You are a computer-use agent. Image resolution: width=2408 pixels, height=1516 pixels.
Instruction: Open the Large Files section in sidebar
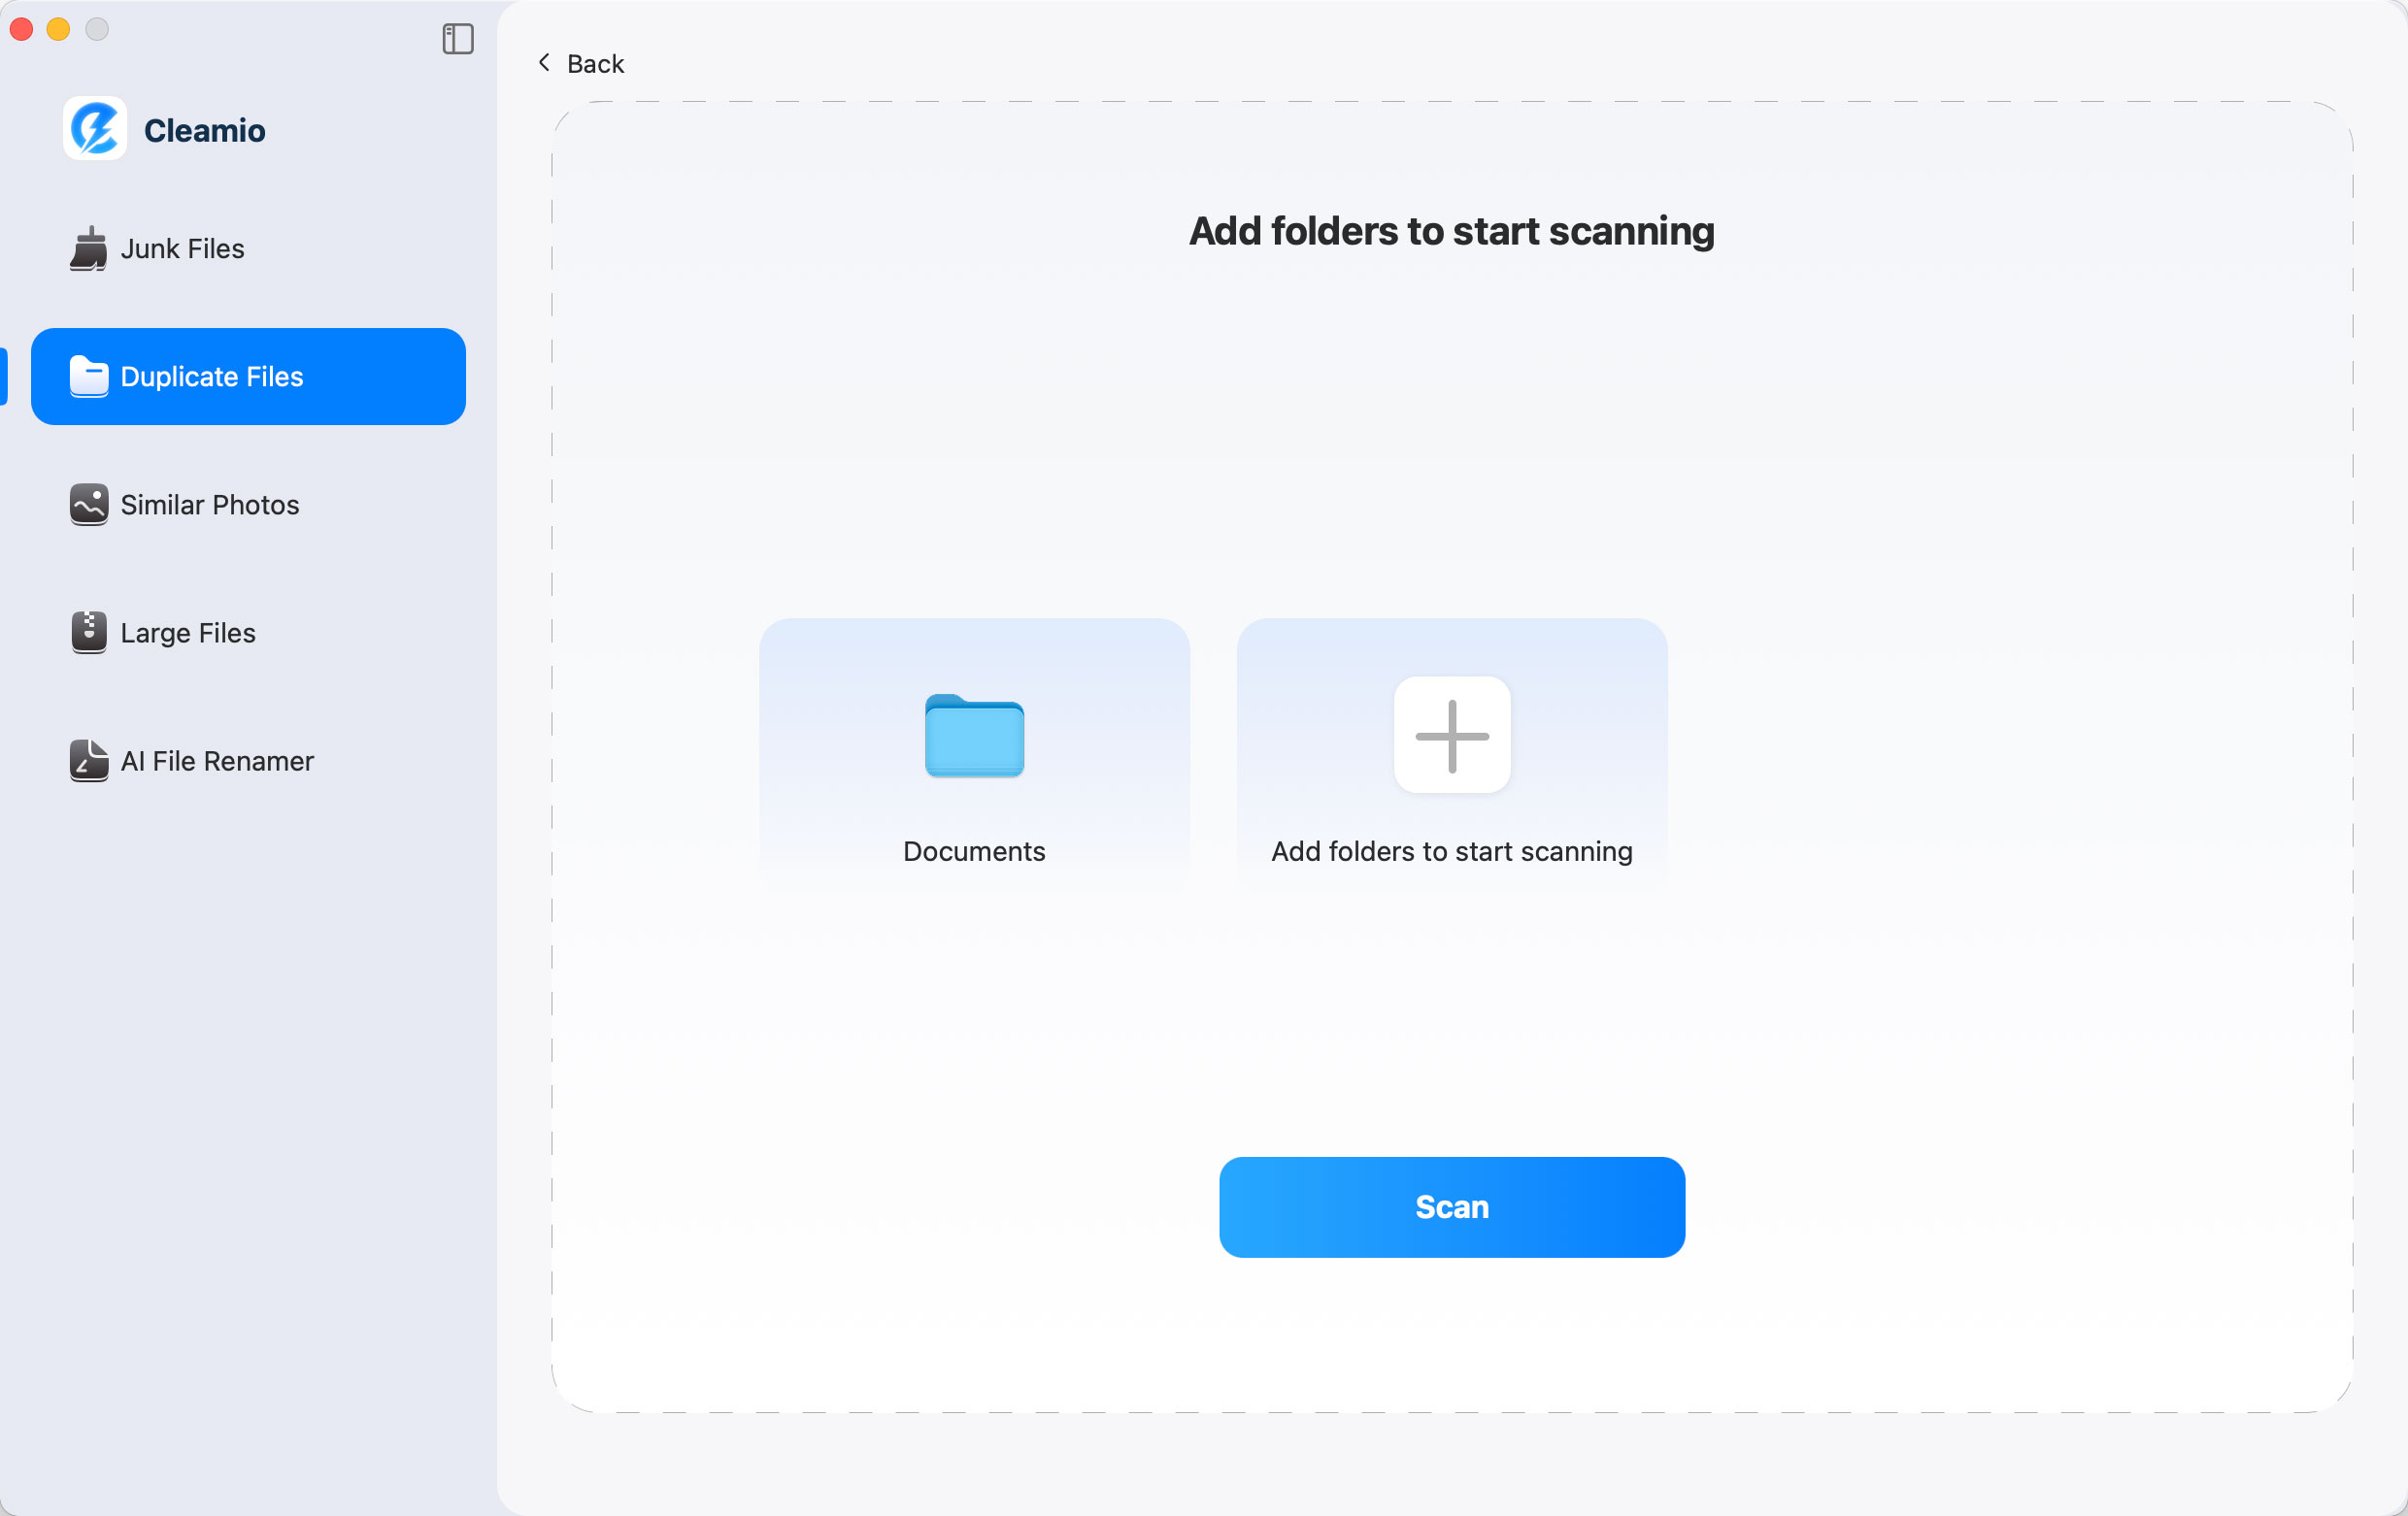pyautogui.click(x=186, y=633)
